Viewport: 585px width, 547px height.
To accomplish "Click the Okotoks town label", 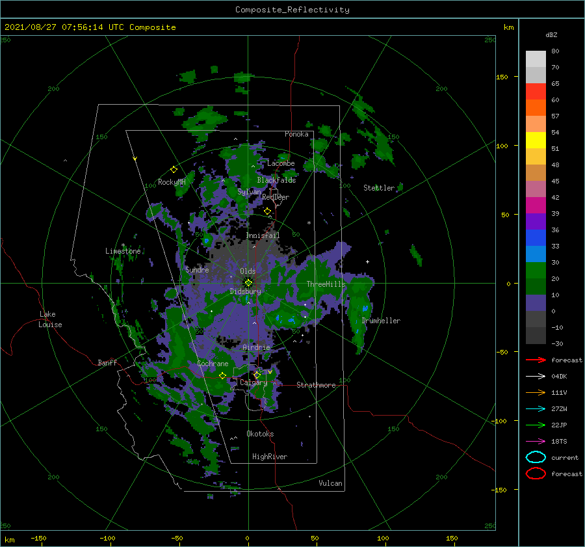I will click(x=260, y=434).
